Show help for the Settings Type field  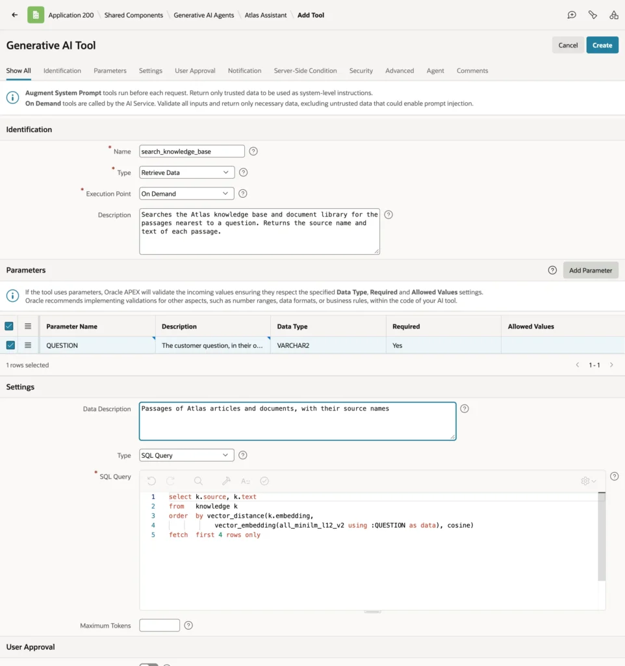(243, 455)
